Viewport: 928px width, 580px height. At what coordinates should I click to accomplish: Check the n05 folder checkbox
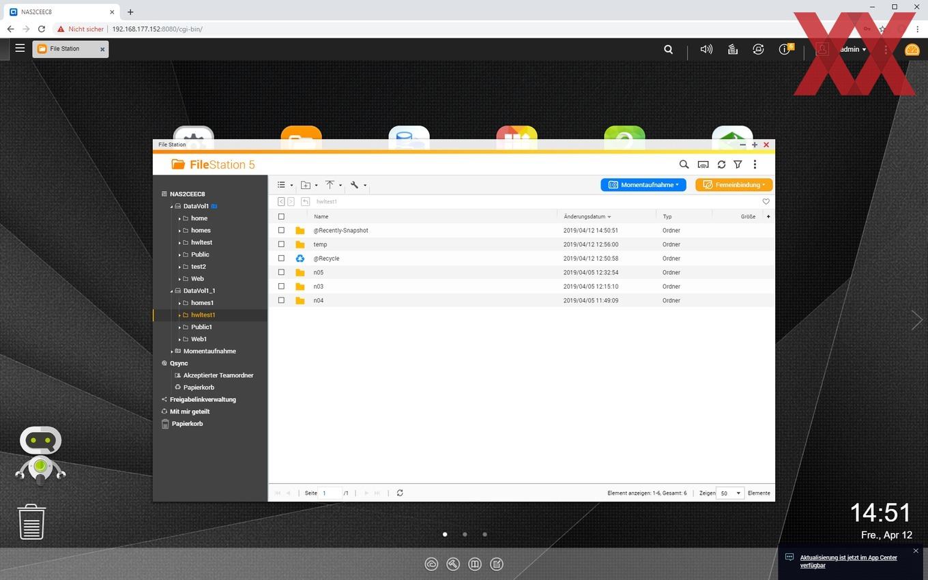pyautogui.click(x=281, y=272)
